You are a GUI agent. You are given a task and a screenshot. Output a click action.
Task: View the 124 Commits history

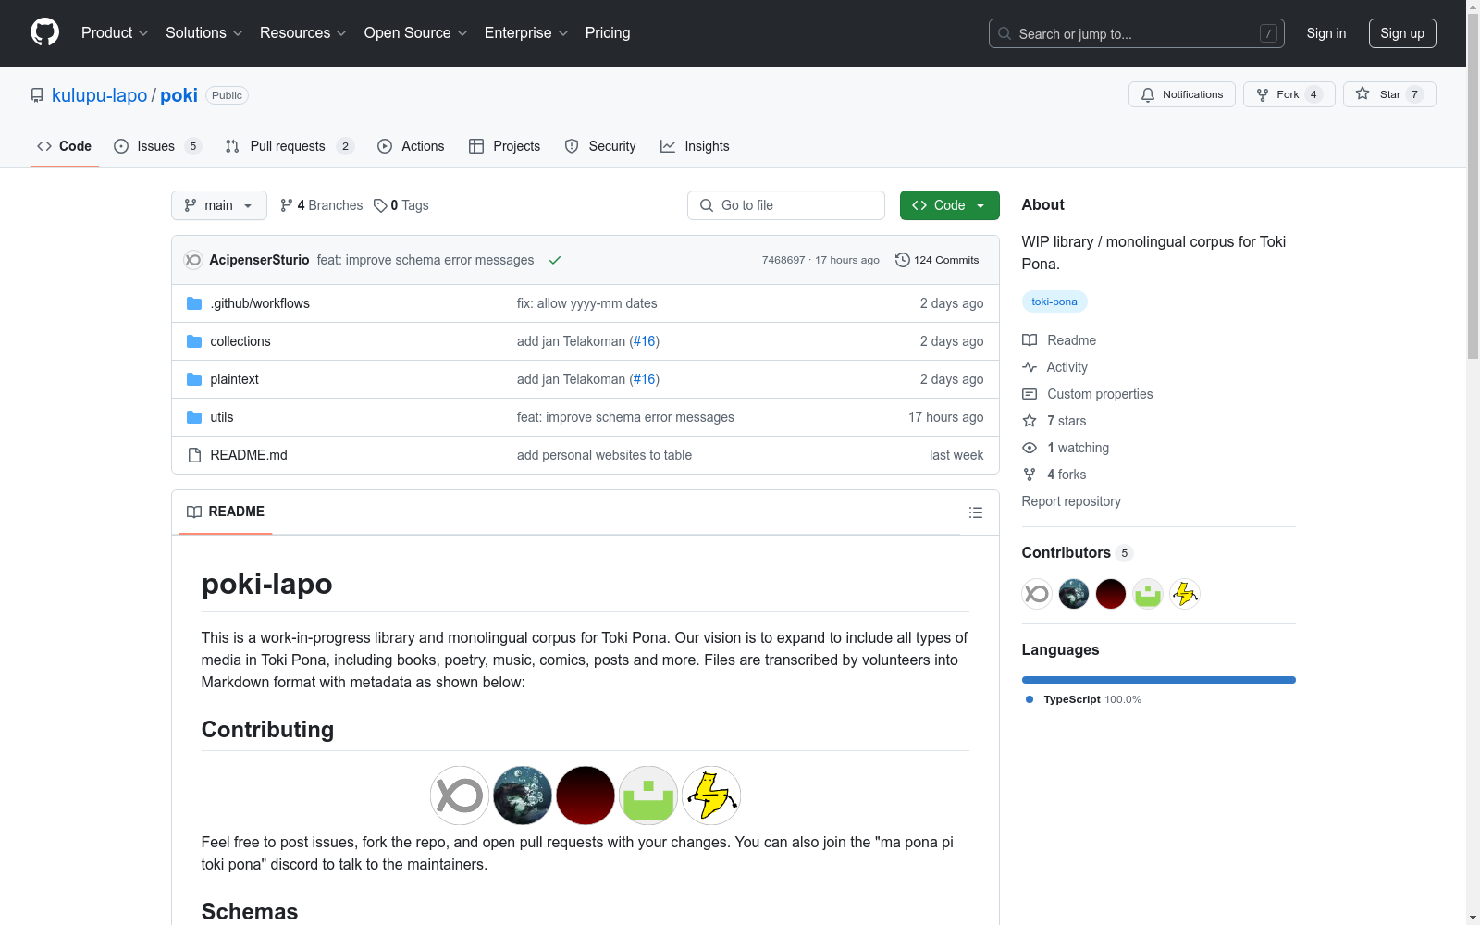coord(937,260)
